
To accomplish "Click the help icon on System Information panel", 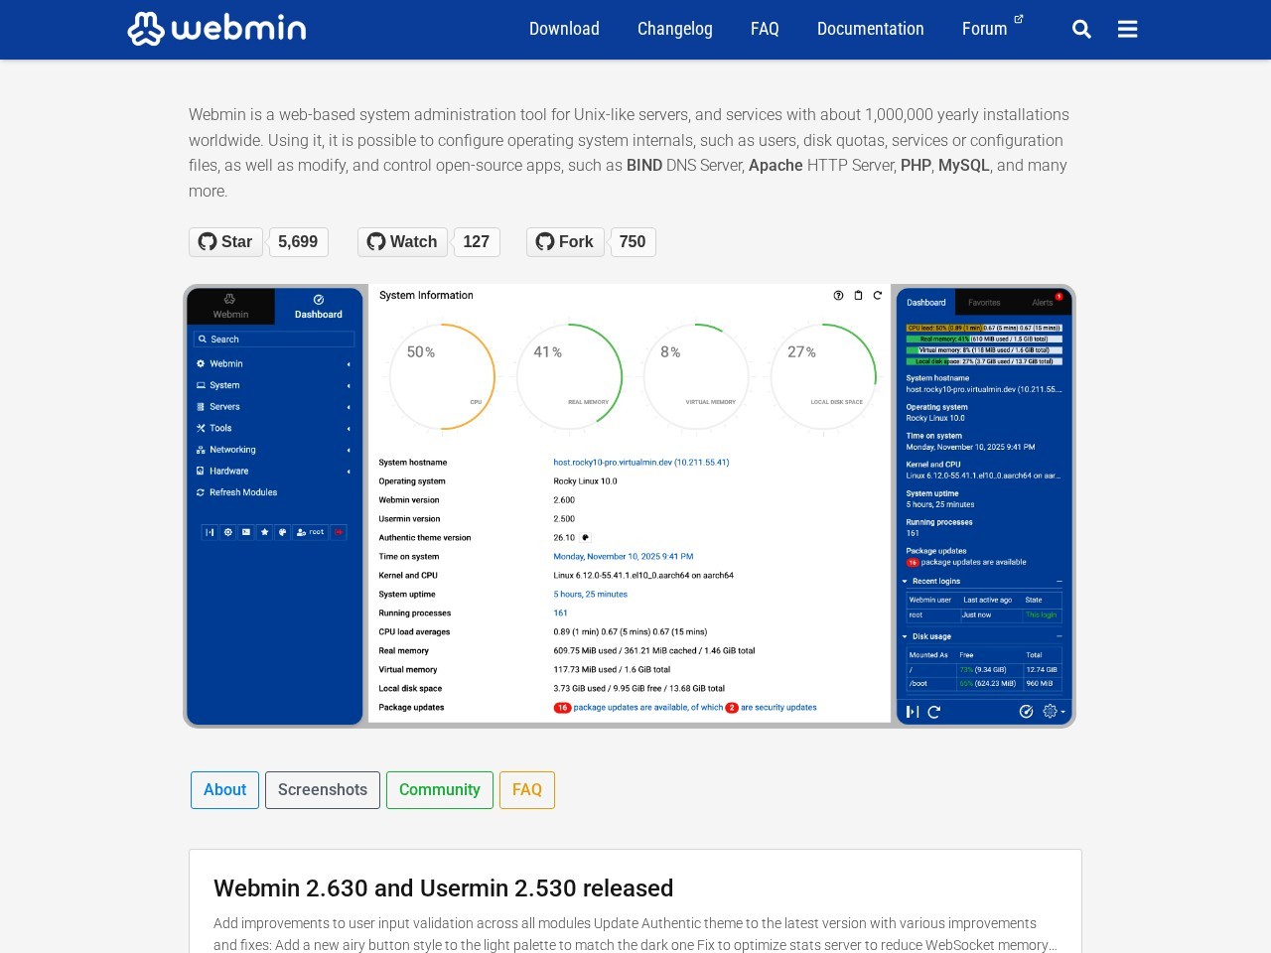I will pos(837,295).
